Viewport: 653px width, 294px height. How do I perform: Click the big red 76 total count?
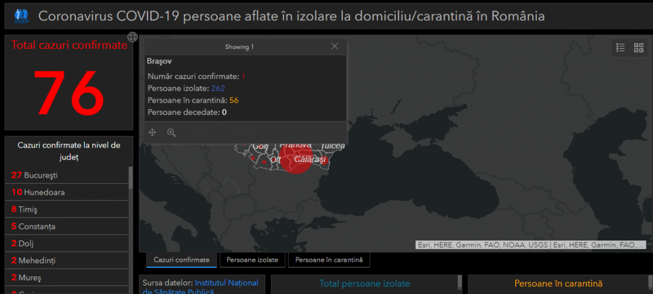(69, 92)
